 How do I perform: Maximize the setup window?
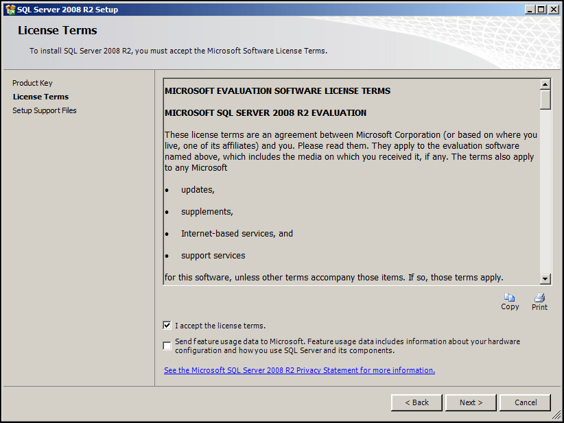pyautogui.click(x=541, y=9)
